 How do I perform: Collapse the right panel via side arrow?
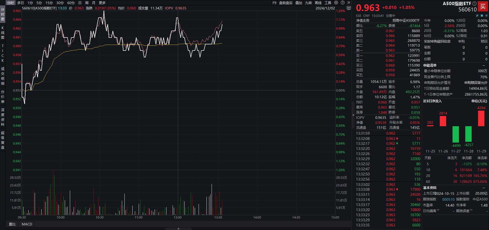[x=353, y=115]
